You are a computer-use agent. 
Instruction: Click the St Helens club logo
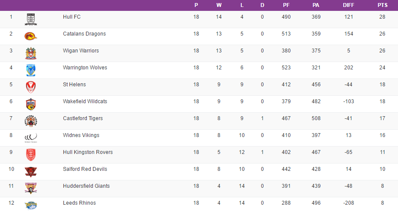(x=31, y=87)
